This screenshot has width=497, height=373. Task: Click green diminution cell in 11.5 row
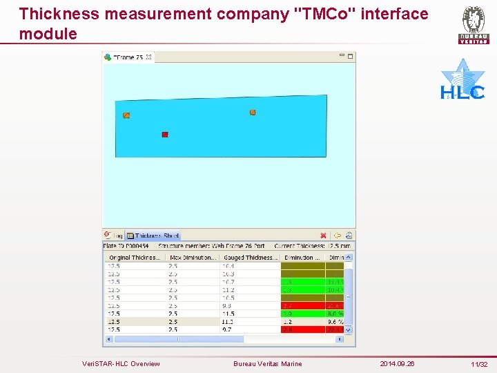pos(303,314)
